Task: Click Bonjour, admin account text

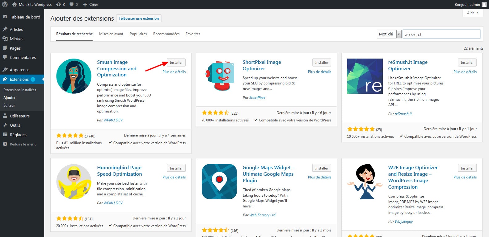Action: 467,5
